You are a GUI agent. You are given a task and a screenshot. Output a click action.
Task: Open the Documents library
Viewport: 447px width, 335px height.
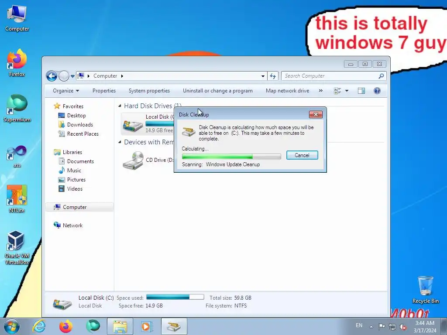[80, 161]
